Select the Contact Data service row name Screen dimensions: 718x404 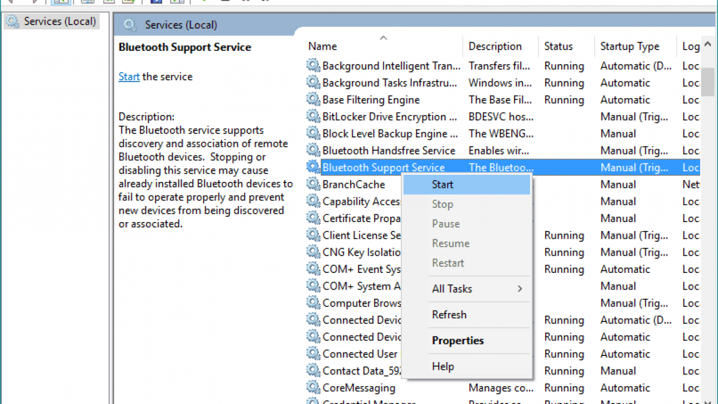tap(361, 370)
